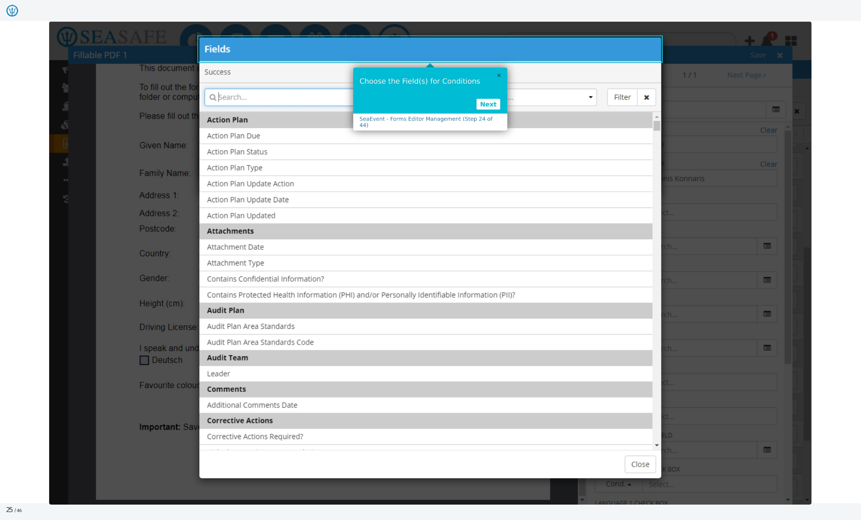Viewport: 861px width, 520px height.
Task: Select the Action Plan Updated field
Action: [x=426, y=215]
